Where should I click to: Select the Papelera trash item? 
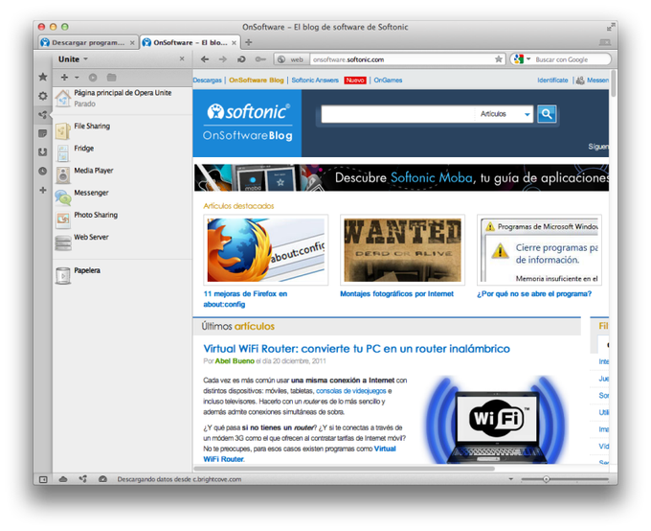click(x=123, y=275)
